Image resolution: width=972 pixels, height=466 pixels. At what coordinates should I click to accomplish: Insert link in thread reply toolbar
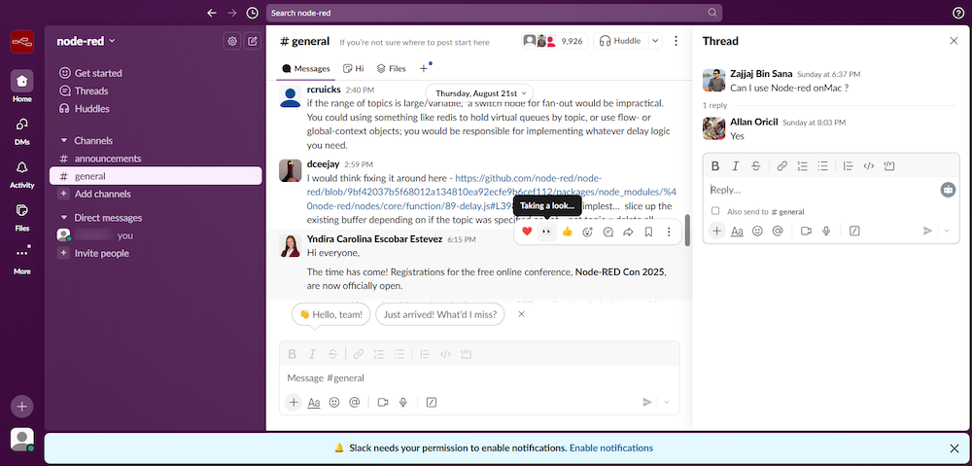pyautogui.click(x=782, y=165)
